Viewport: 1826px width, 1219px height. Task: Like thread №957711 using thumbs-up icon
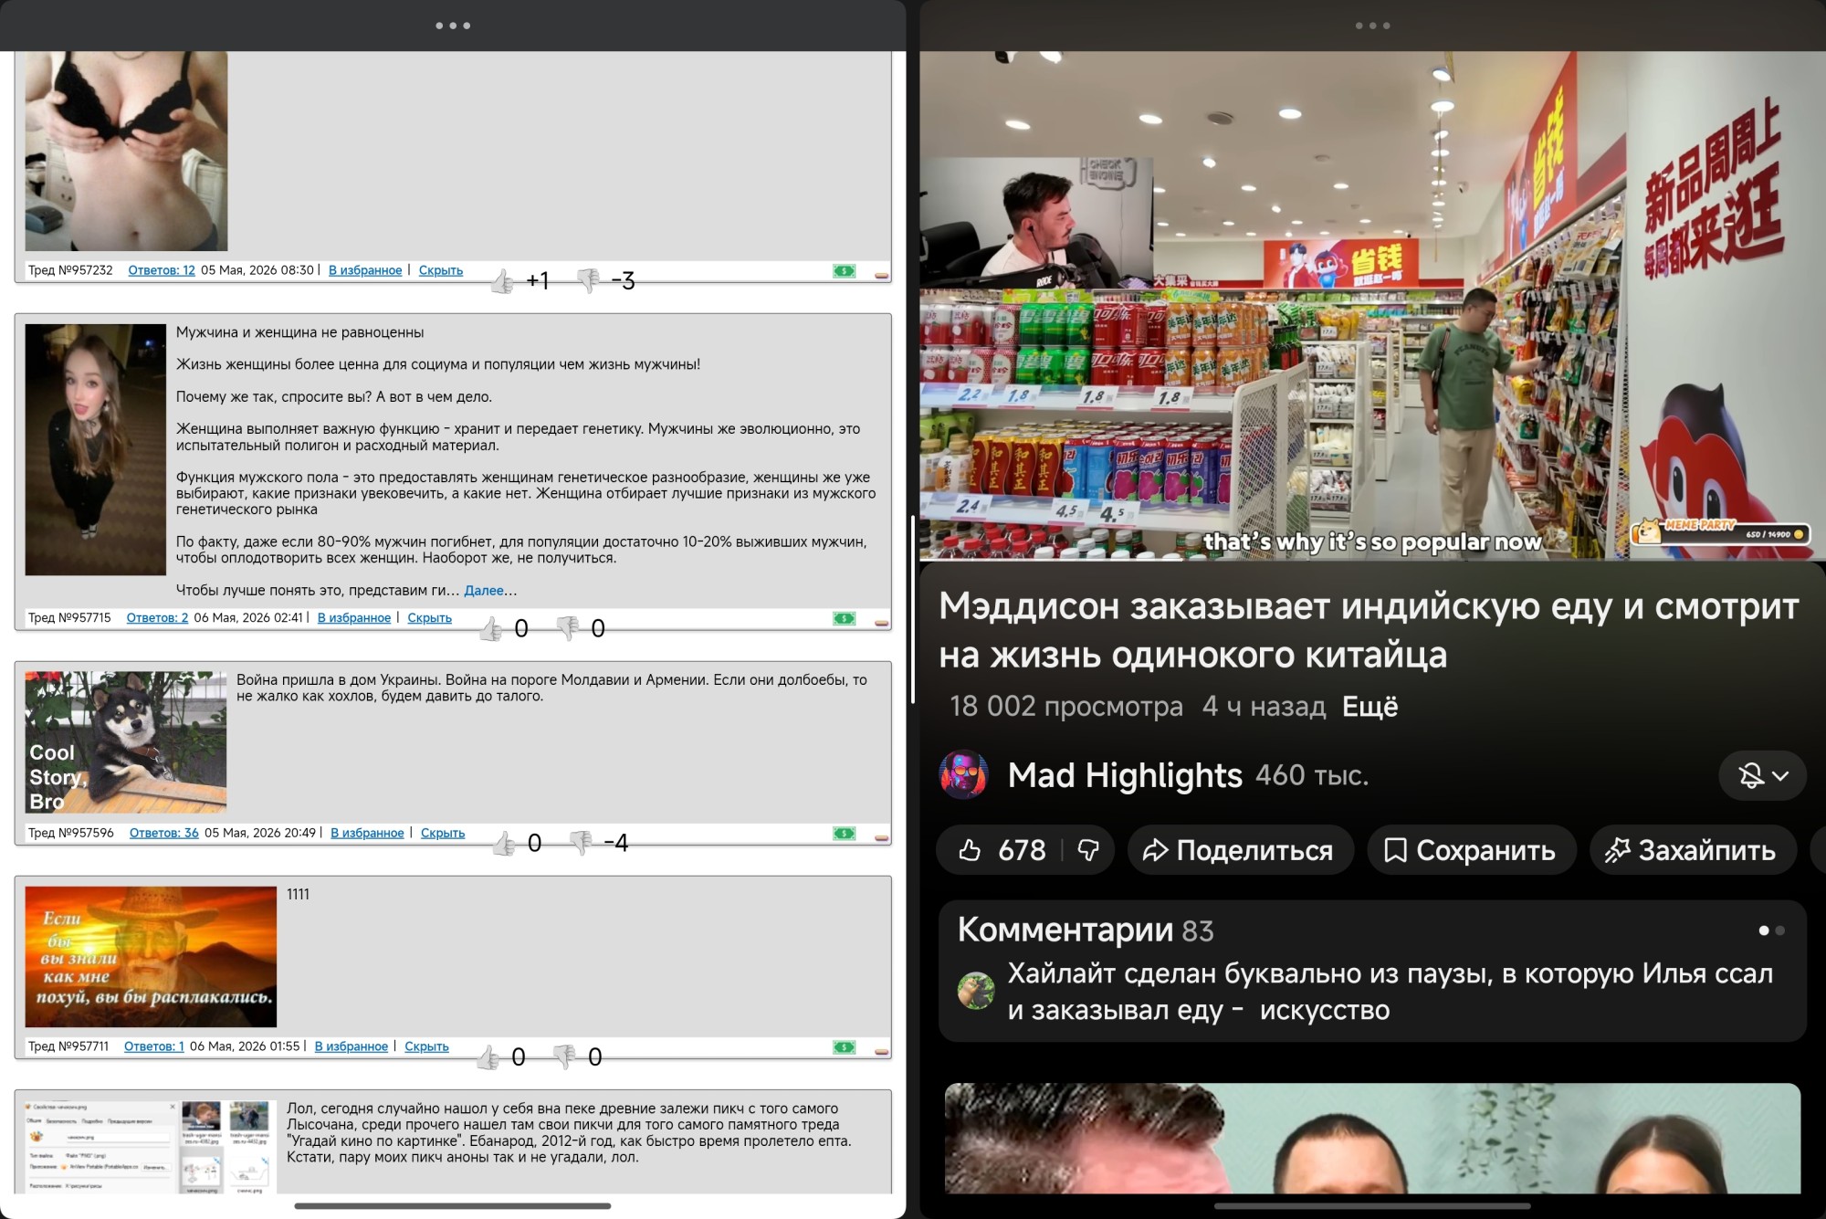488,1057
